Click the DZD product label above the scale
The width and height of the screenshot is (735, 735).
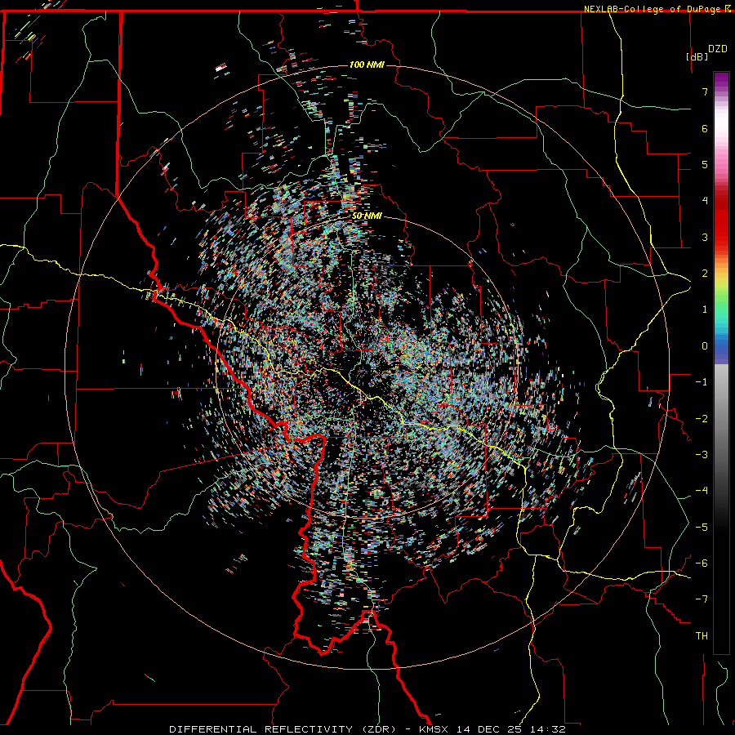[x=718, y=49]
